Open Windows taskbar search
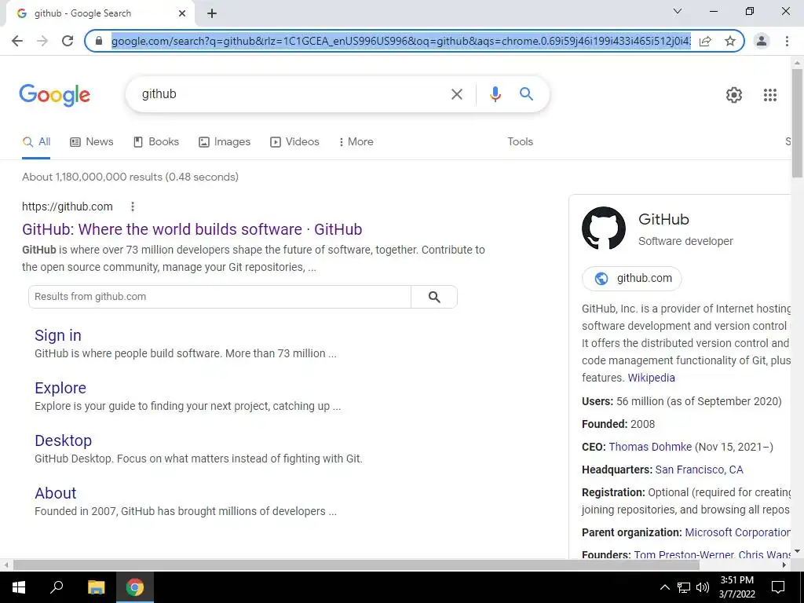Image resolution: width=804 pixels, height=603 pixels. click(57, 587)
